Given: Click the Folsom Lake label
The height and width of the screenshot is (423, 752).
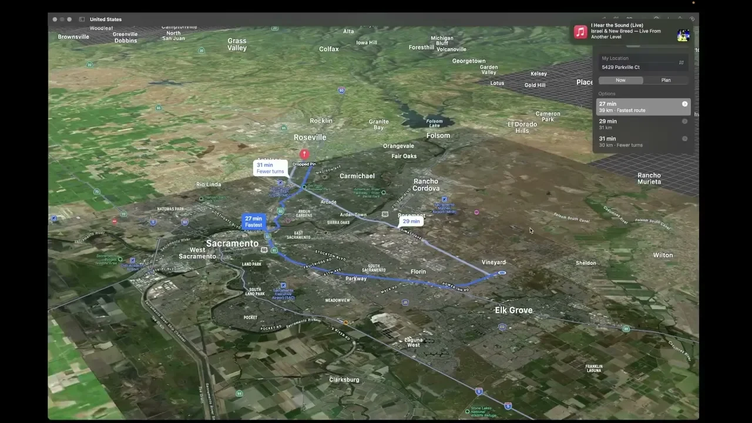Looking at the screenshot, I should [x=434, y=123].
